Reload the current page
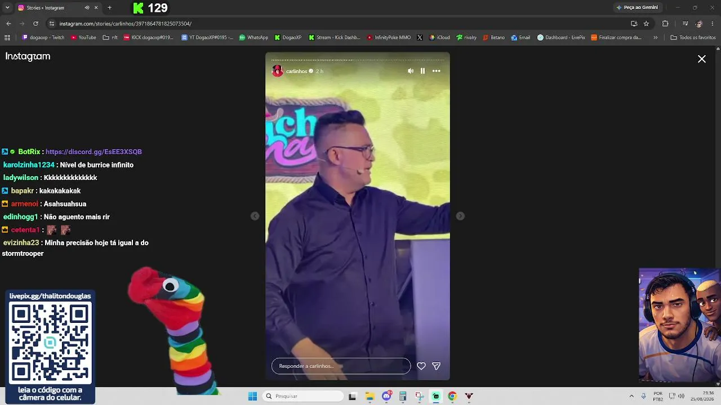The image size is (721, 405). tap(35, 24)
